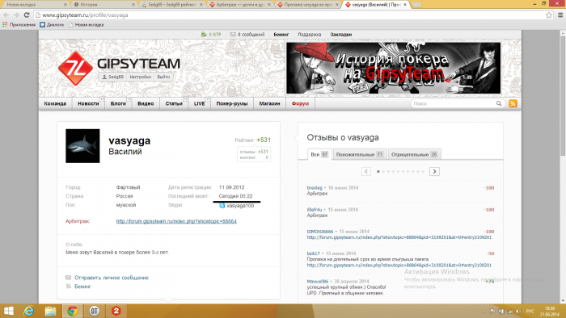Open the Новости menu item

click(x=88, y=104)
